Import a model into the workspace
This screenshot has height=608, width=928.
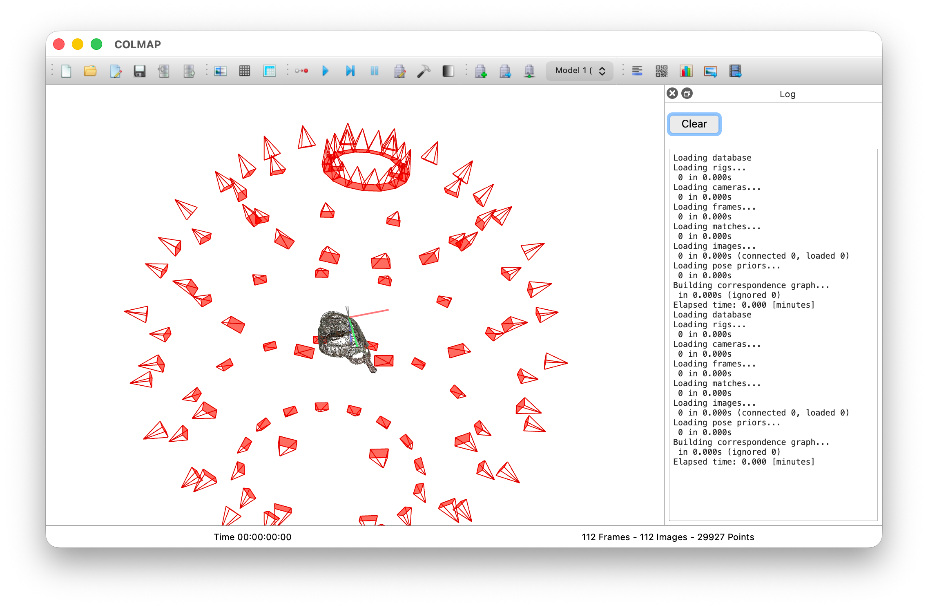click(164, 71)
